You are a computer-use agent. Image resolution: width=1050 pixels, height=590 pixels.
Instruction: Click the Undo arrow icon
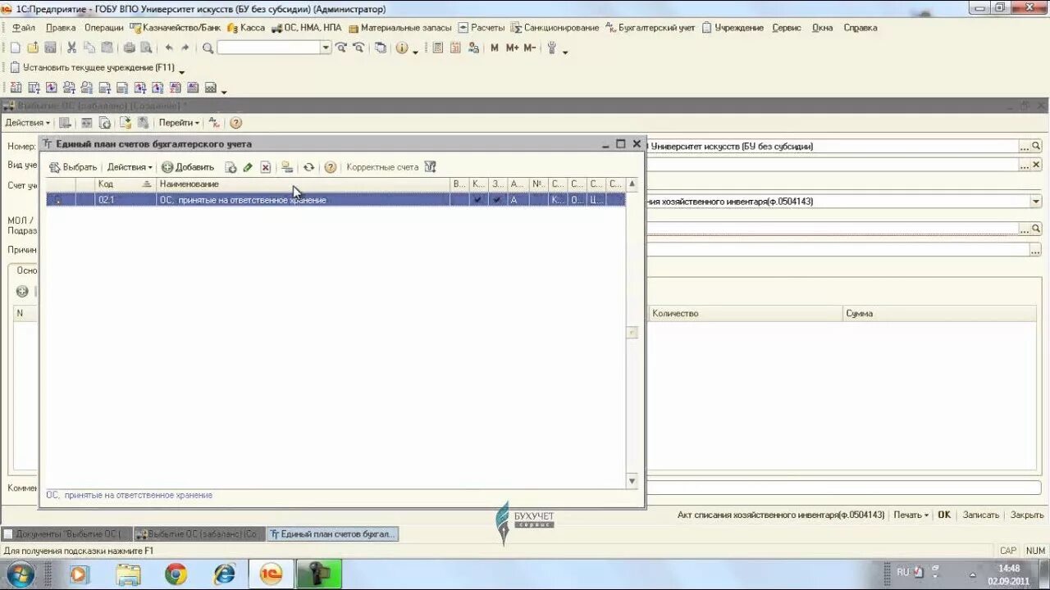coord(168,48)
